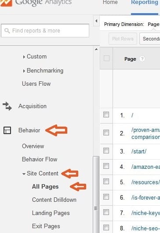Switch to the Home tab

(x=110, y=2)
